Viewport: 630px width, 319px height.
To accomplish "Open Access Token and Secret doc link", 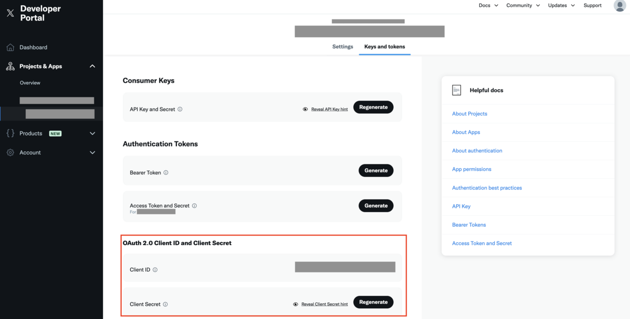I will pos(482,243).
